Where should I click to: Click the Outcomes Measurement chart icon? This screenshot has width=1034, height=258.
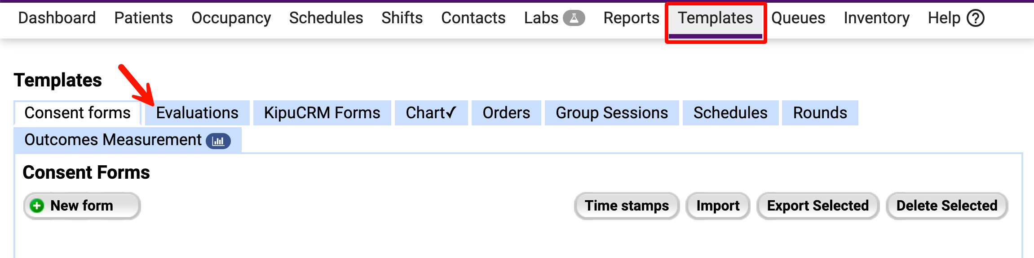[x=218, y=141]
